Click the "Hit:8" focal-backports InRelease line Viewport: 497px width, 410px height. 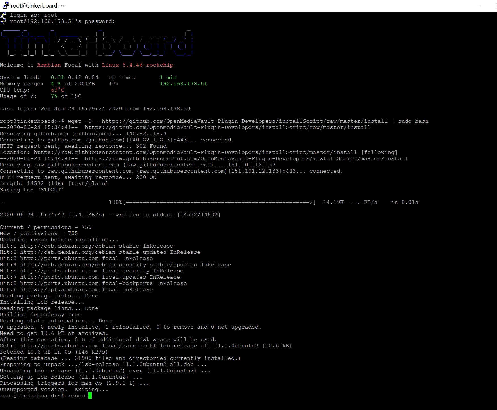pos(93,283)
